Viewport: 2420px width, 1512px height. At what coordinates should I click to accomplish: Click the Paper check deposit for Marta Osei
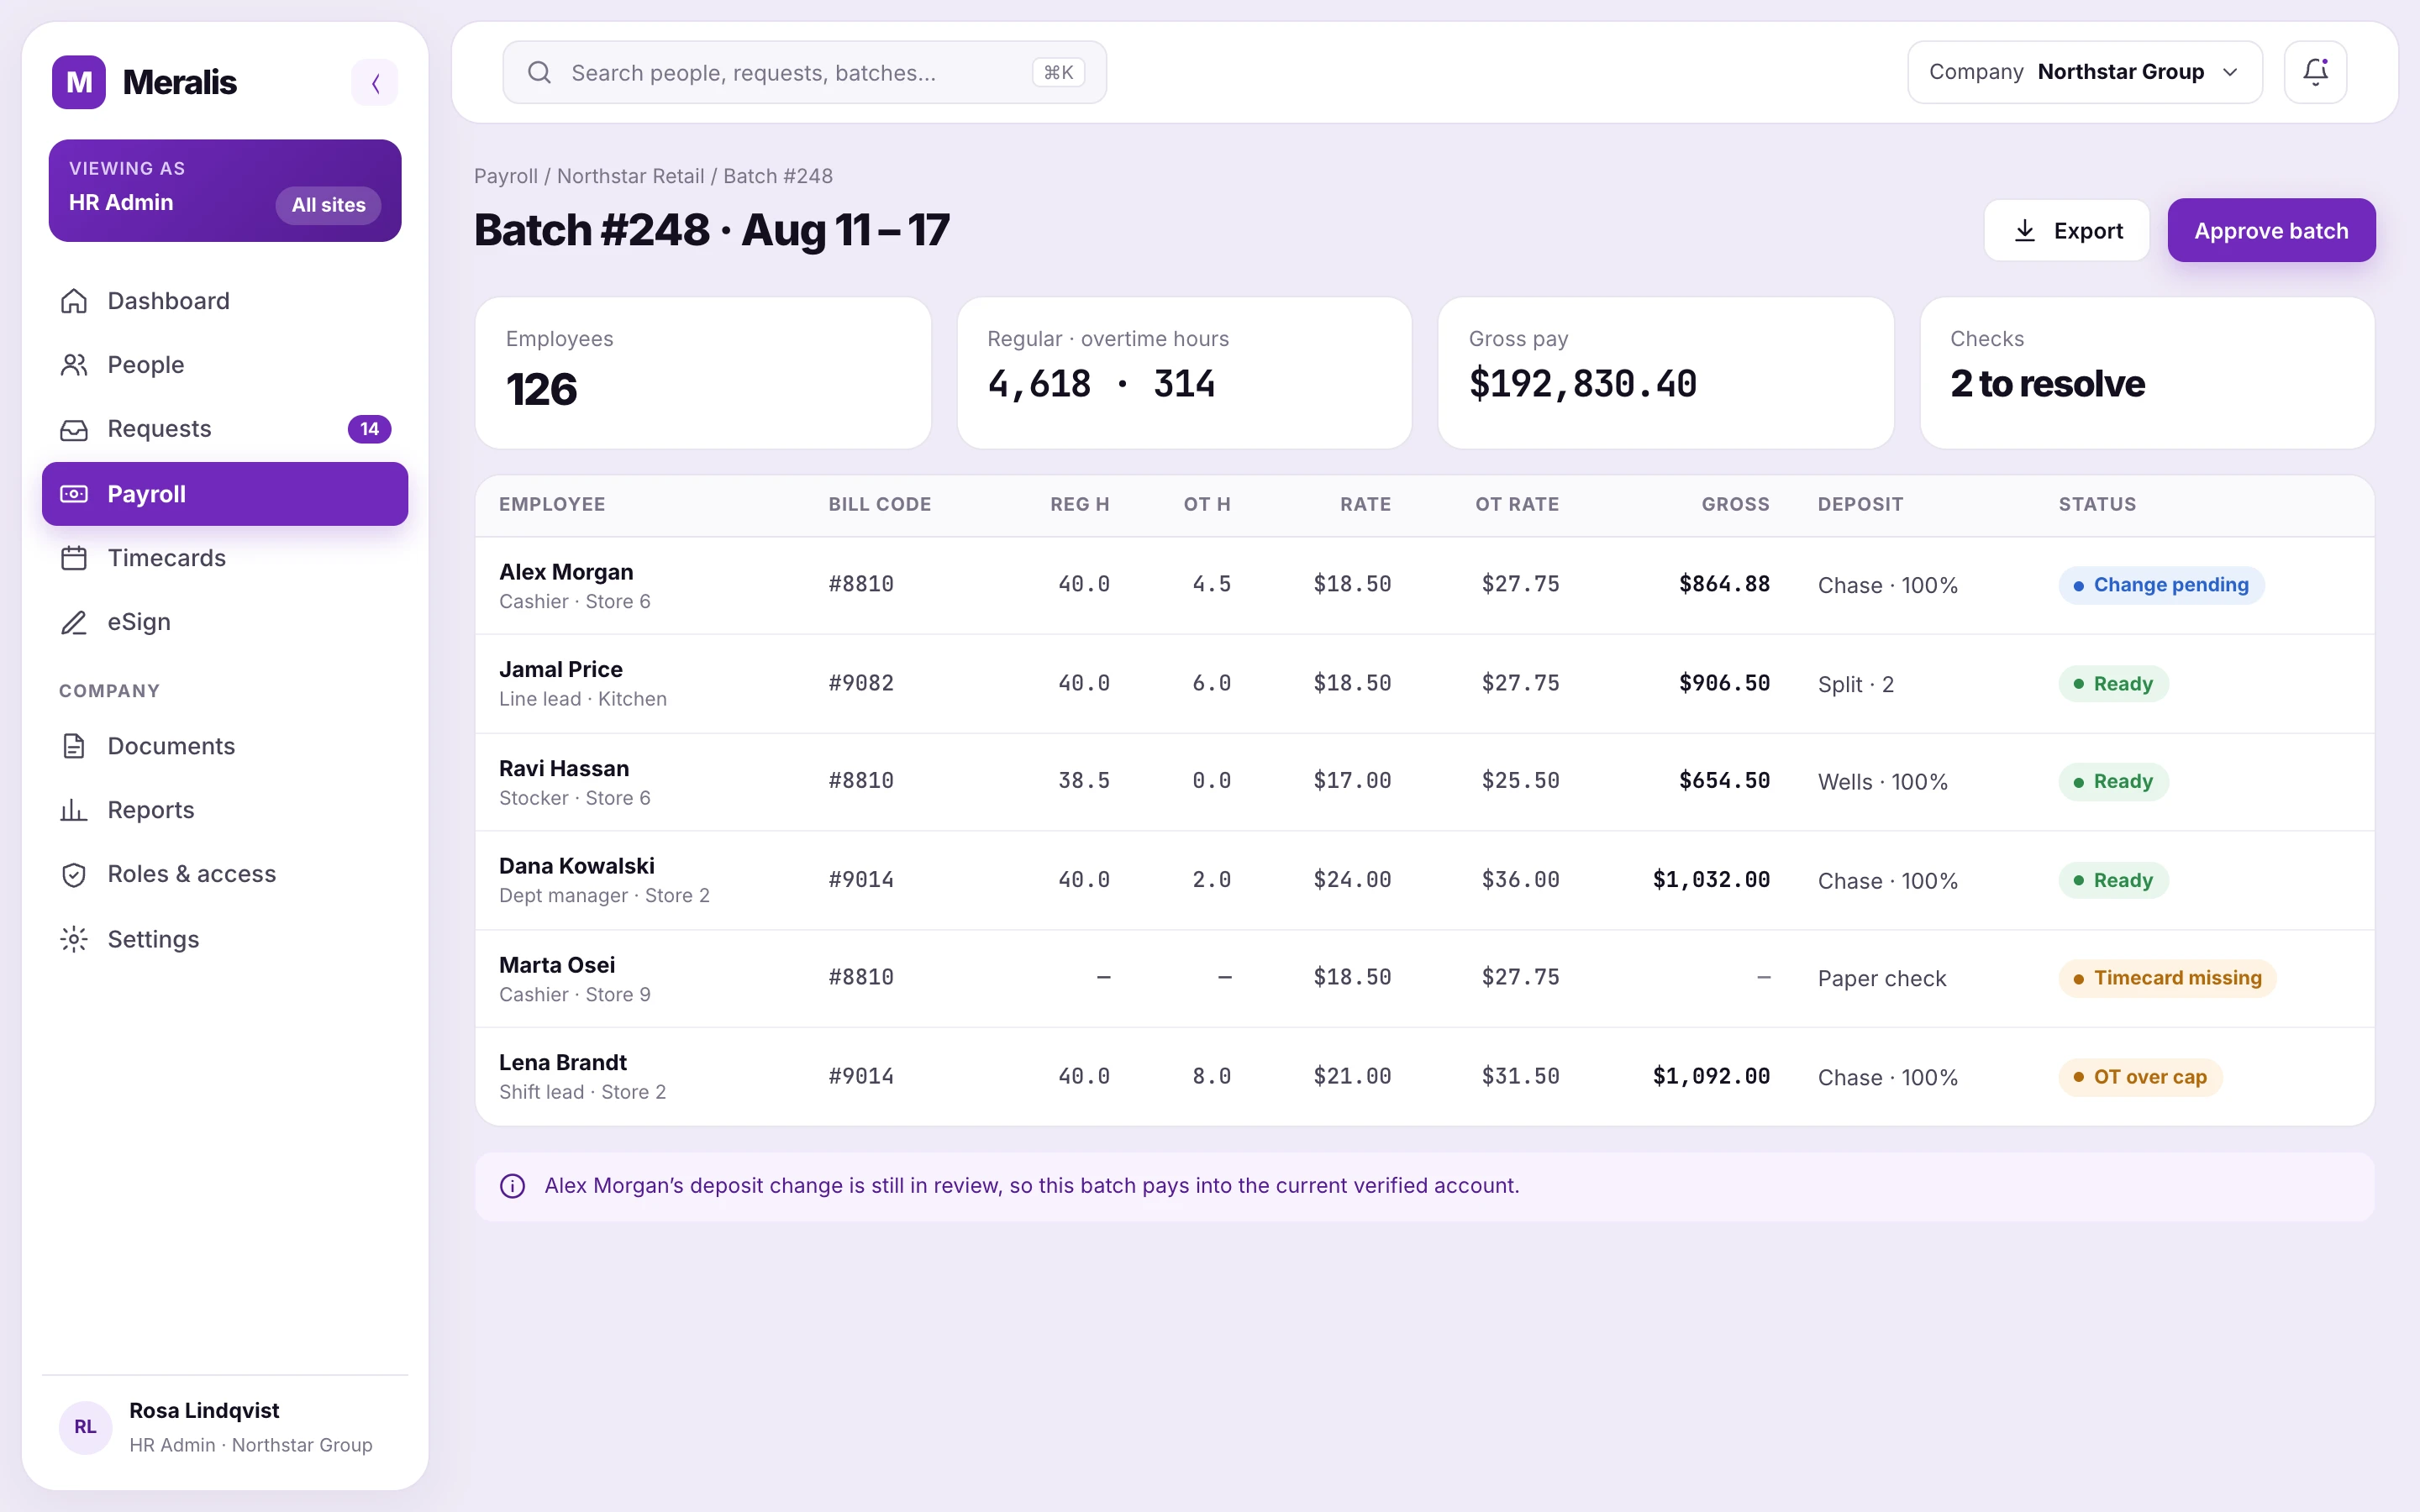[1882, 978]
